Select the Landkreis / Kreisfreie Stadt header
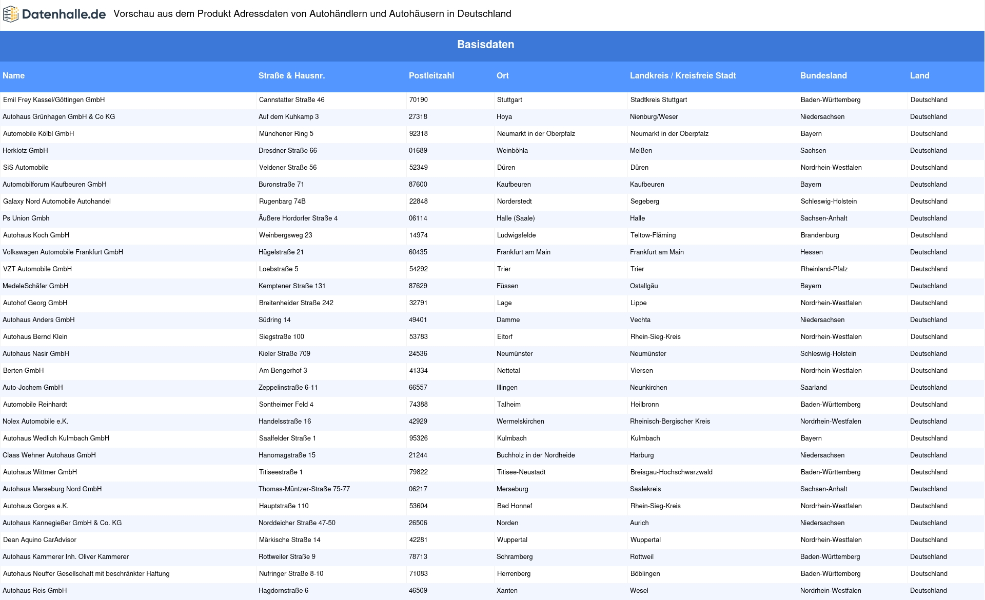 coord(683,75)
